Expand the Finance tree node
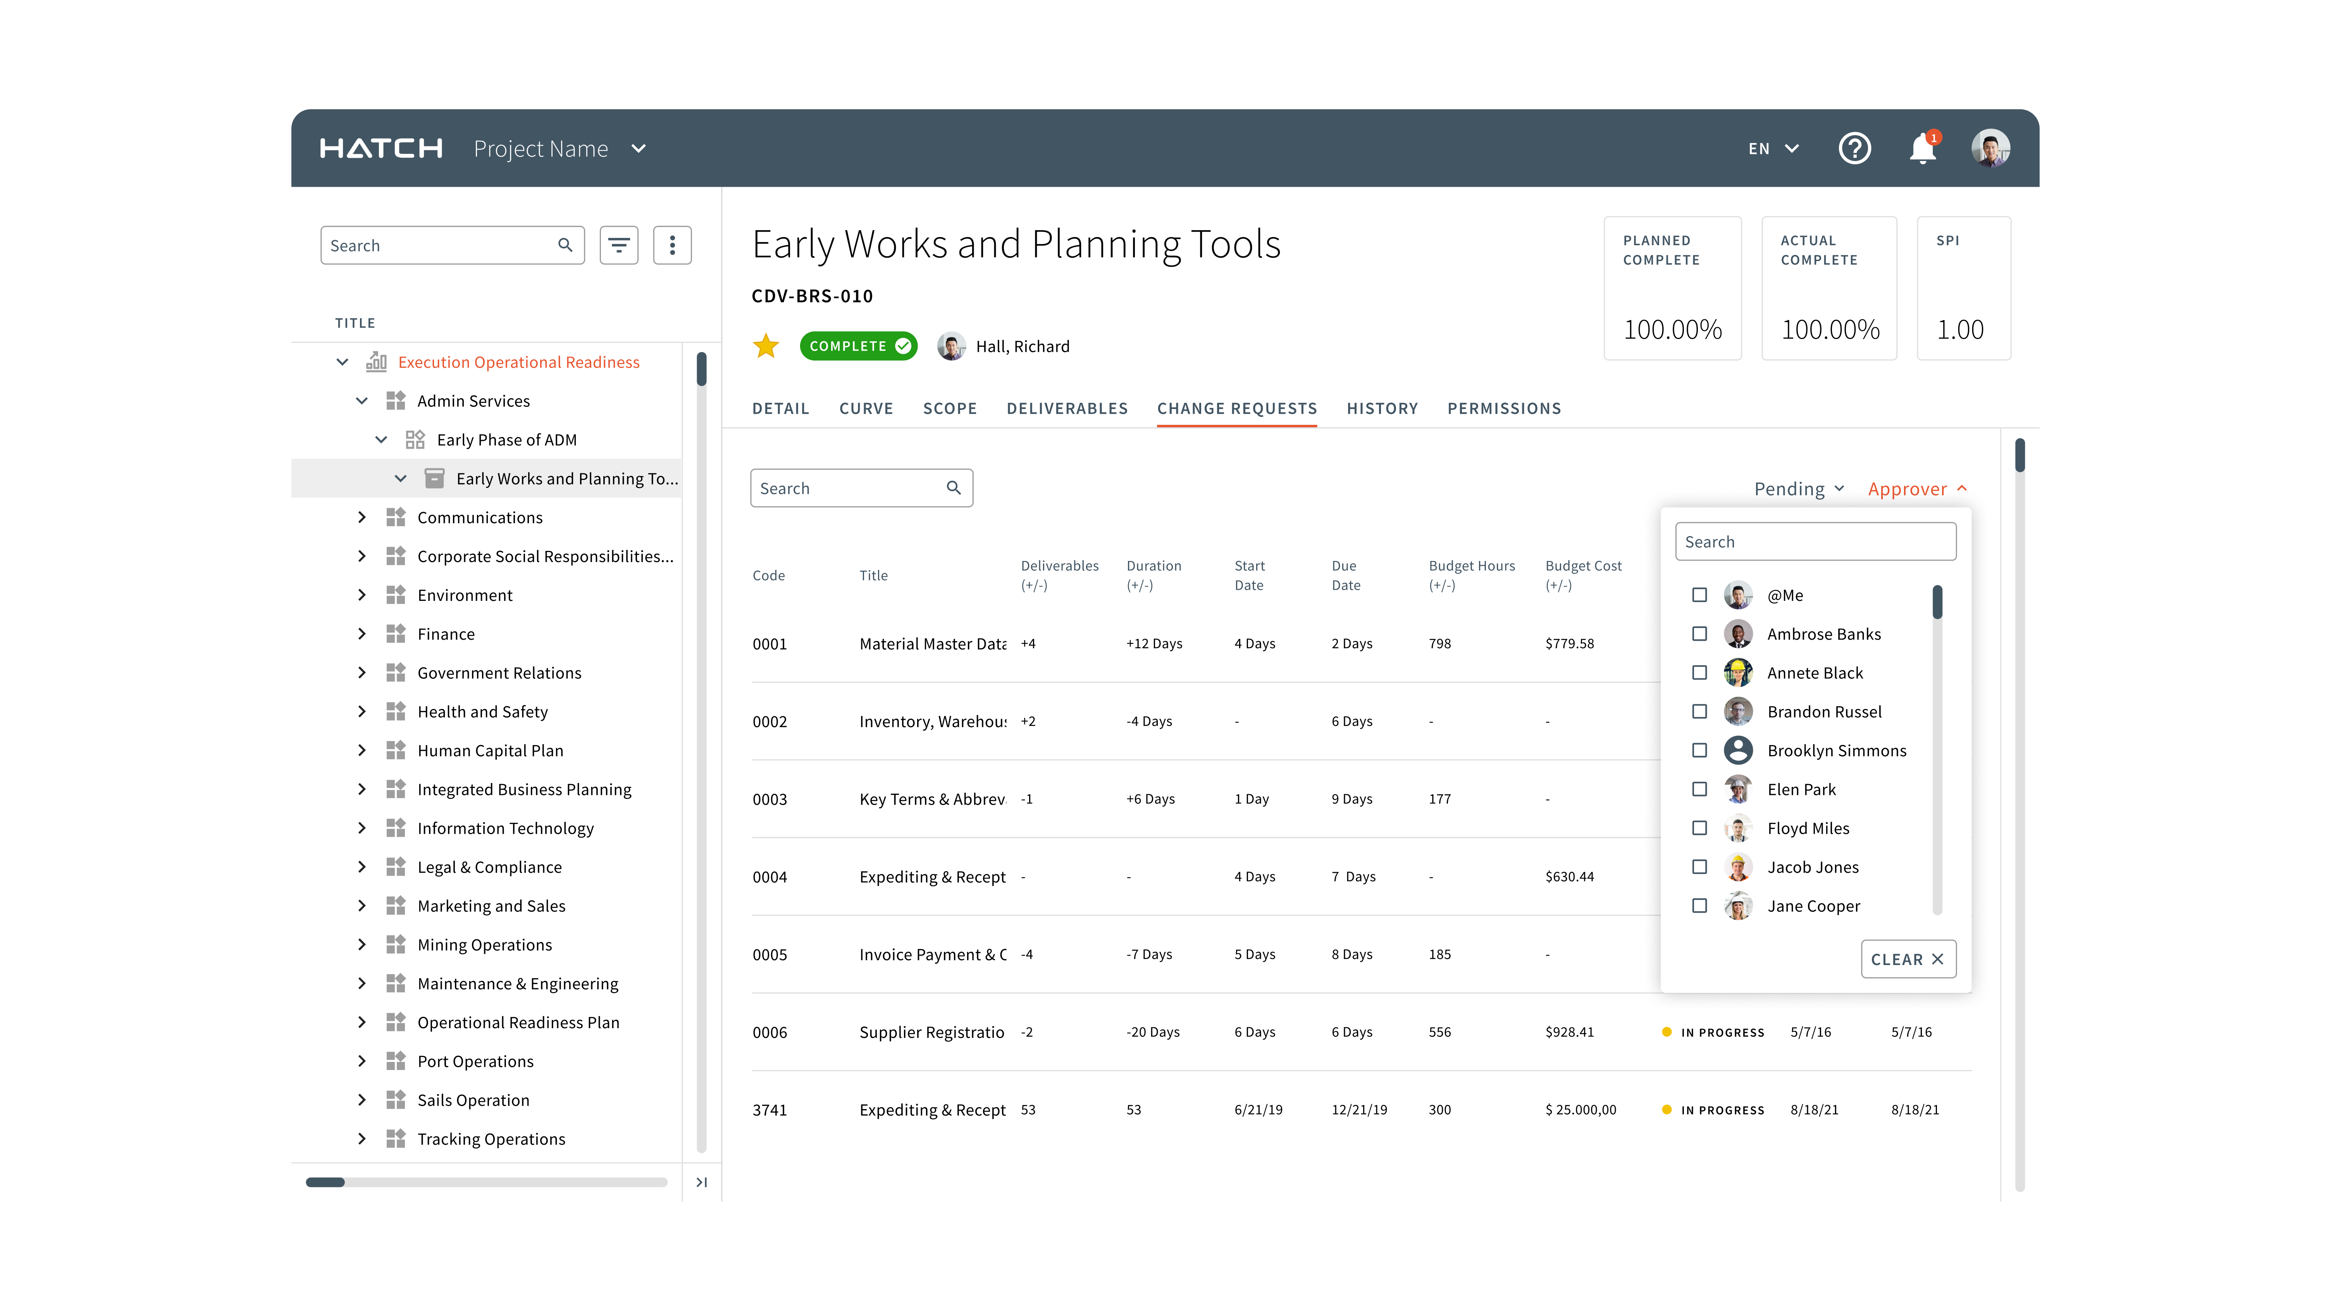This screenshot has width=2331, height=1311. 362,634
